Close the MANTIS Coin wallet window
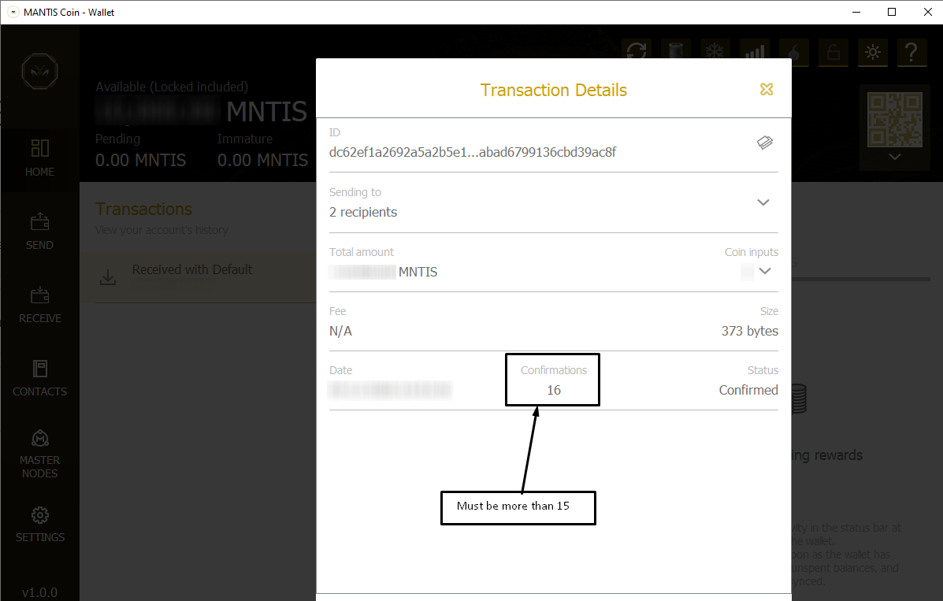943x601 pixels. pyautogui.click(x=927, y=12)
